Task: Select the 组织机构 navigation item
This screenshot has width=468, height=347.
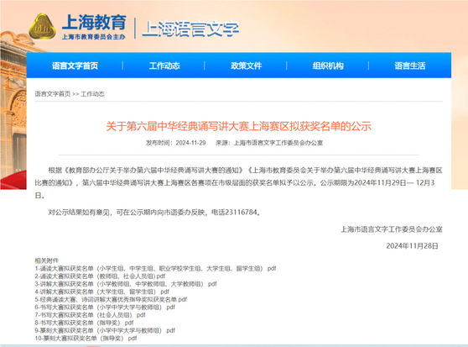Action: click(x=328, y=66)
